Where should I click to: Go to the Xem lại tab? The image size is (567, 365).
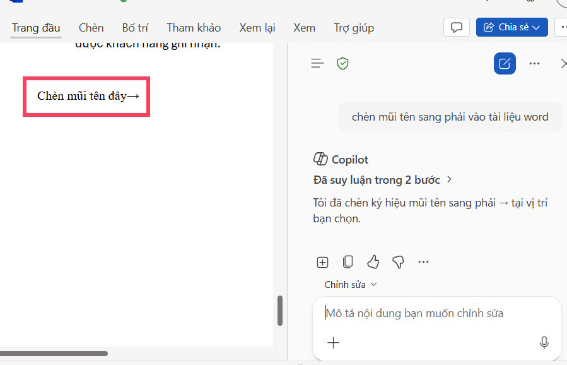point(257,28)
